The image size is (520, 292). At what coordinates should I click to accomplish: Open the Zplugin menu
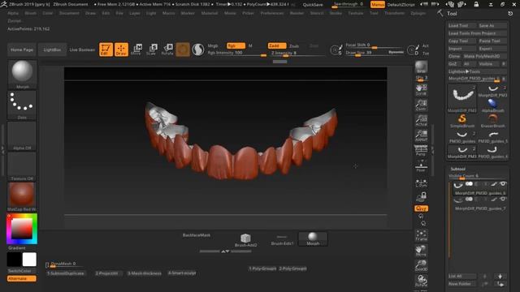point(418,13)
